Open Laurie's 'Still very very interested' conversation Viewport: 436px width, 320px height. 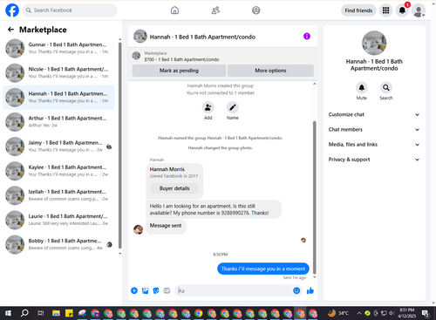pos(58,220)
